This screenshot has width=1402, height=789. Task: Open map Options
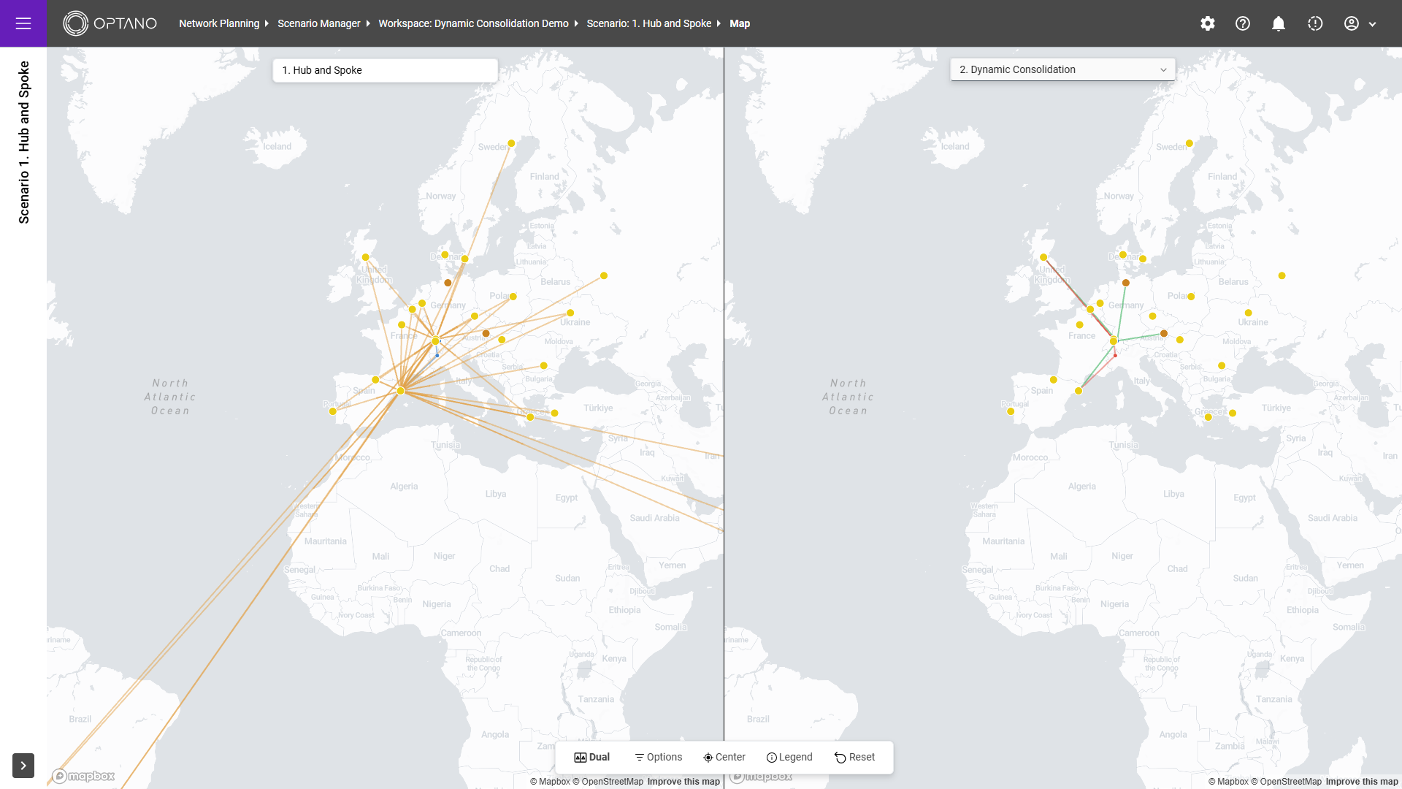(658, 757)
